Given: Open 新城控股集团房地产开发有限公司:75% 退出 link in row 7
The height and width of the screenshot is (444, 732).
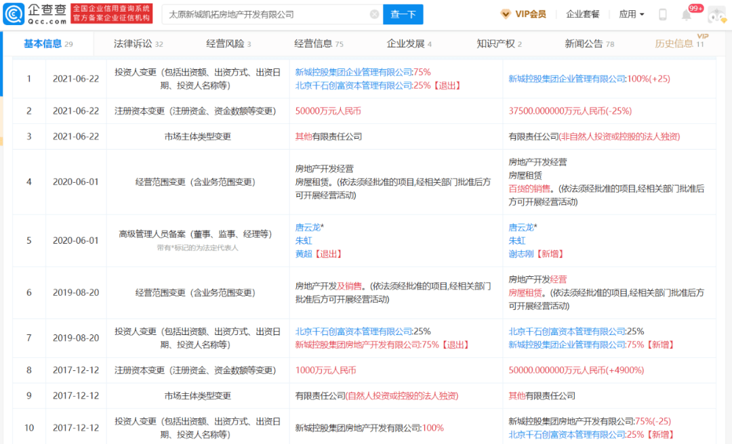Looking at the screenshot, I should [x=383, y=345].
